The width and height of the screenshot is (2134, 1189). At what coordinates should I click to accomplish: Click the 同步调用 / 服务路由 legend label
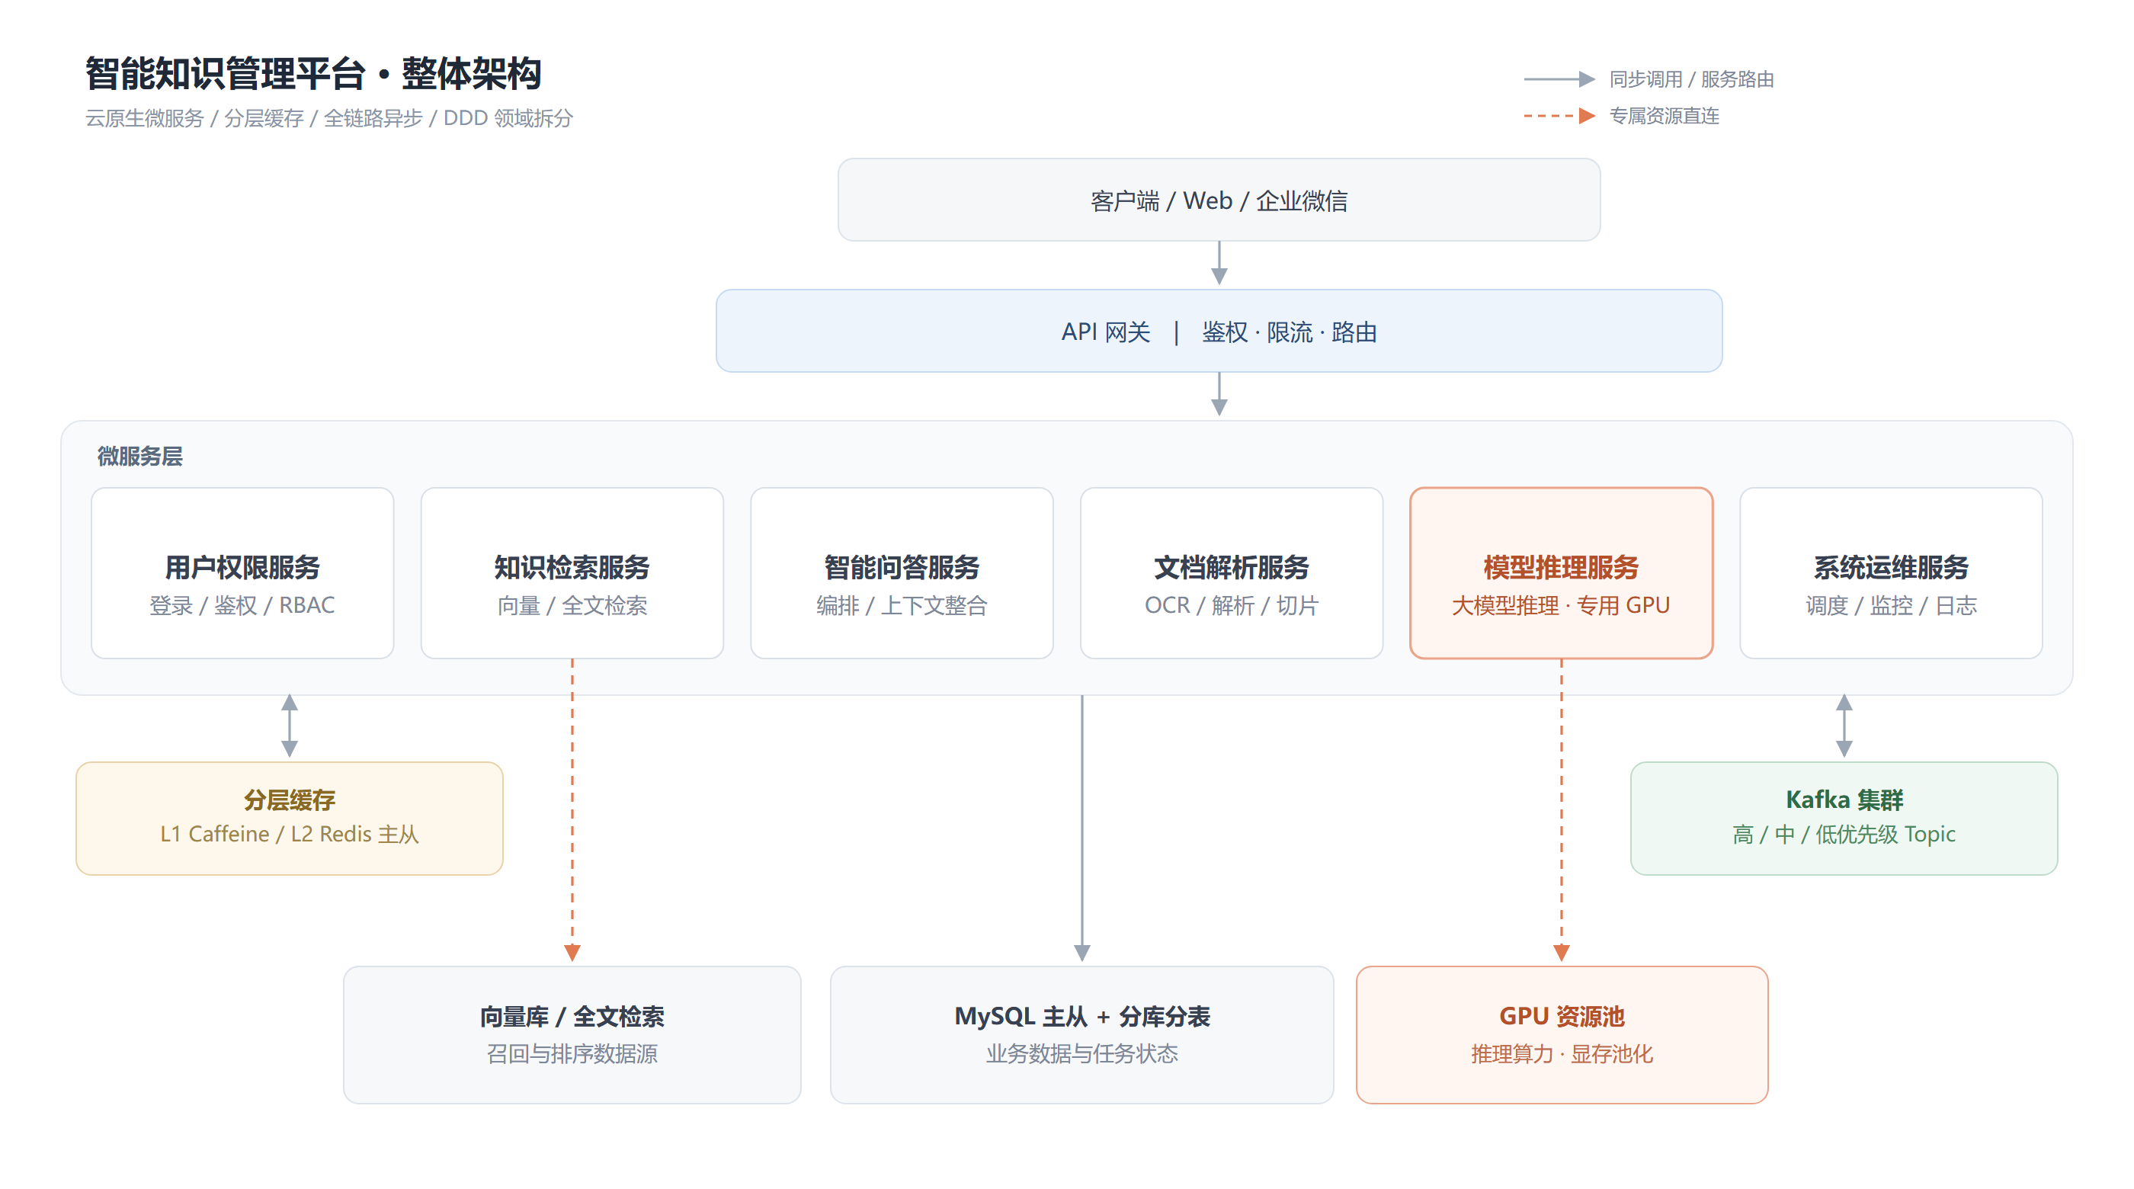[1692, 79]
